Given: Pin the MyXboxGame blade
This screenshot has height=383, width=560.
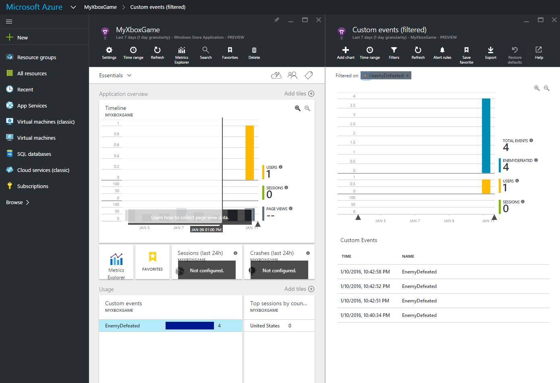Looking at the screenshot, I should [x=277, y=20].
